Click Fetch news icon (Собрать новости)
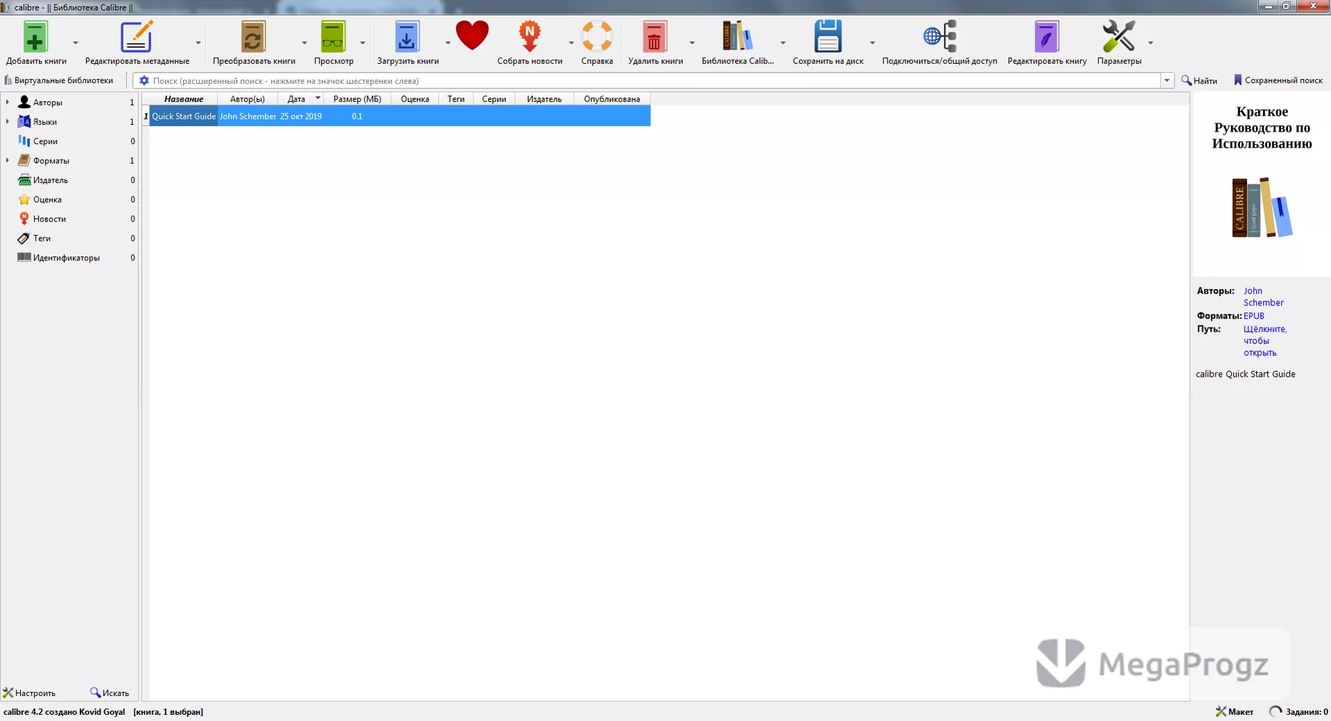Viewport: 1331px width, 721px height. click(x=530, y=37)
